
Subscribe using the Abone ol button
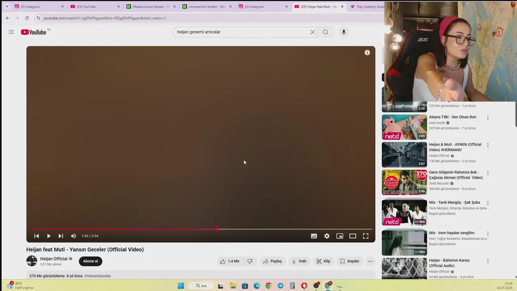[90, 261]
